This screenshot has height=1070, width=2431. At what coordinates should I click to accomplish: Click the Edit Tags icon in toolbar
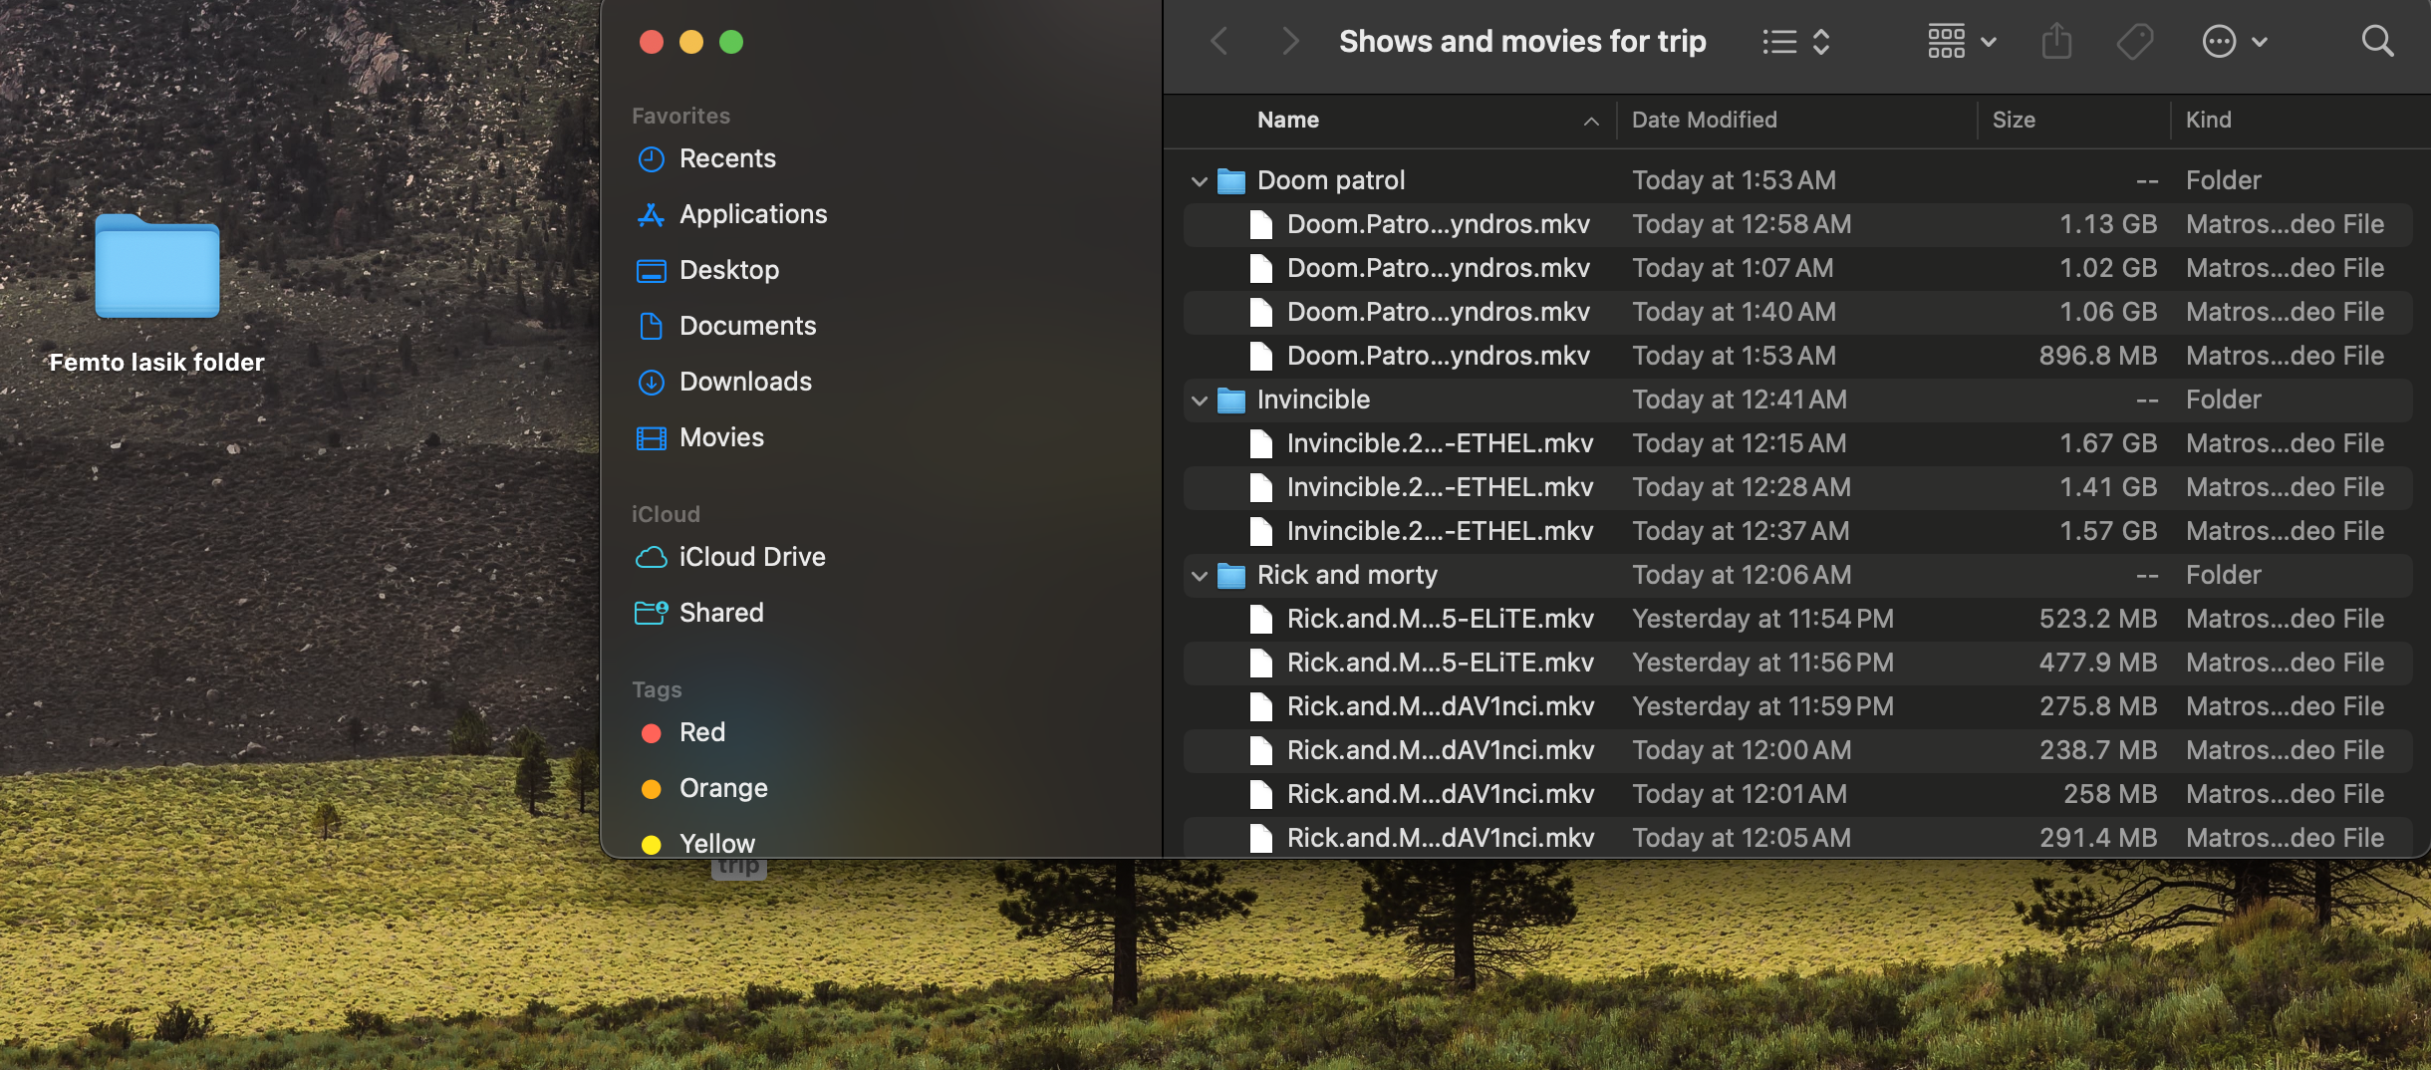pyautogui.click(x=2134, y=42)
